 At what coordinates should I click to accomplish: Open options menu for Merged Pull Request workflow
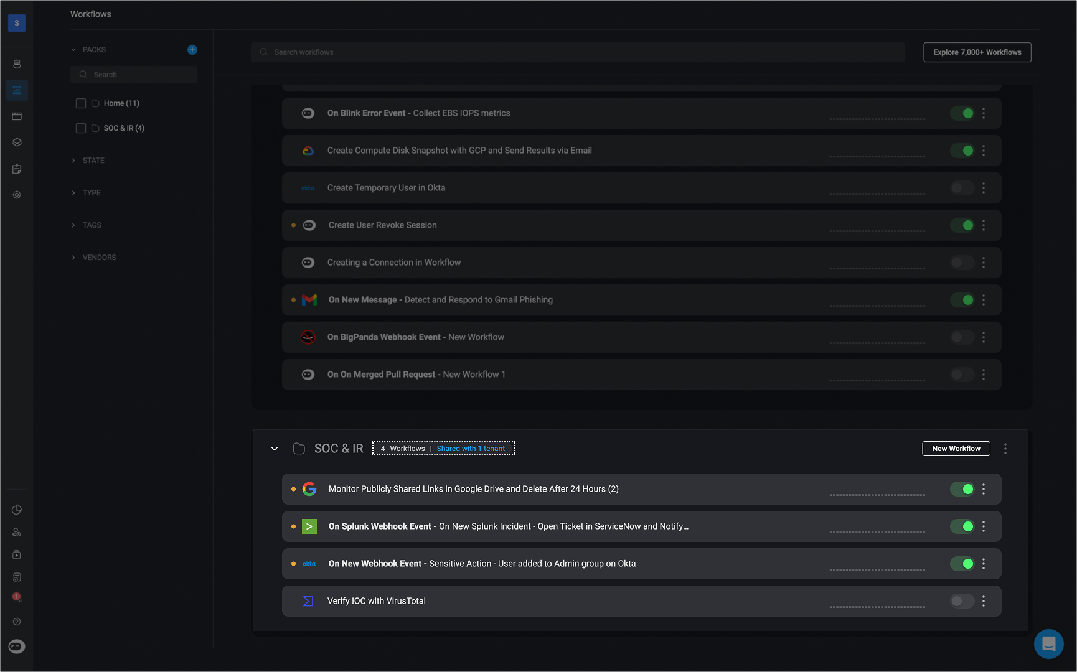984,375
